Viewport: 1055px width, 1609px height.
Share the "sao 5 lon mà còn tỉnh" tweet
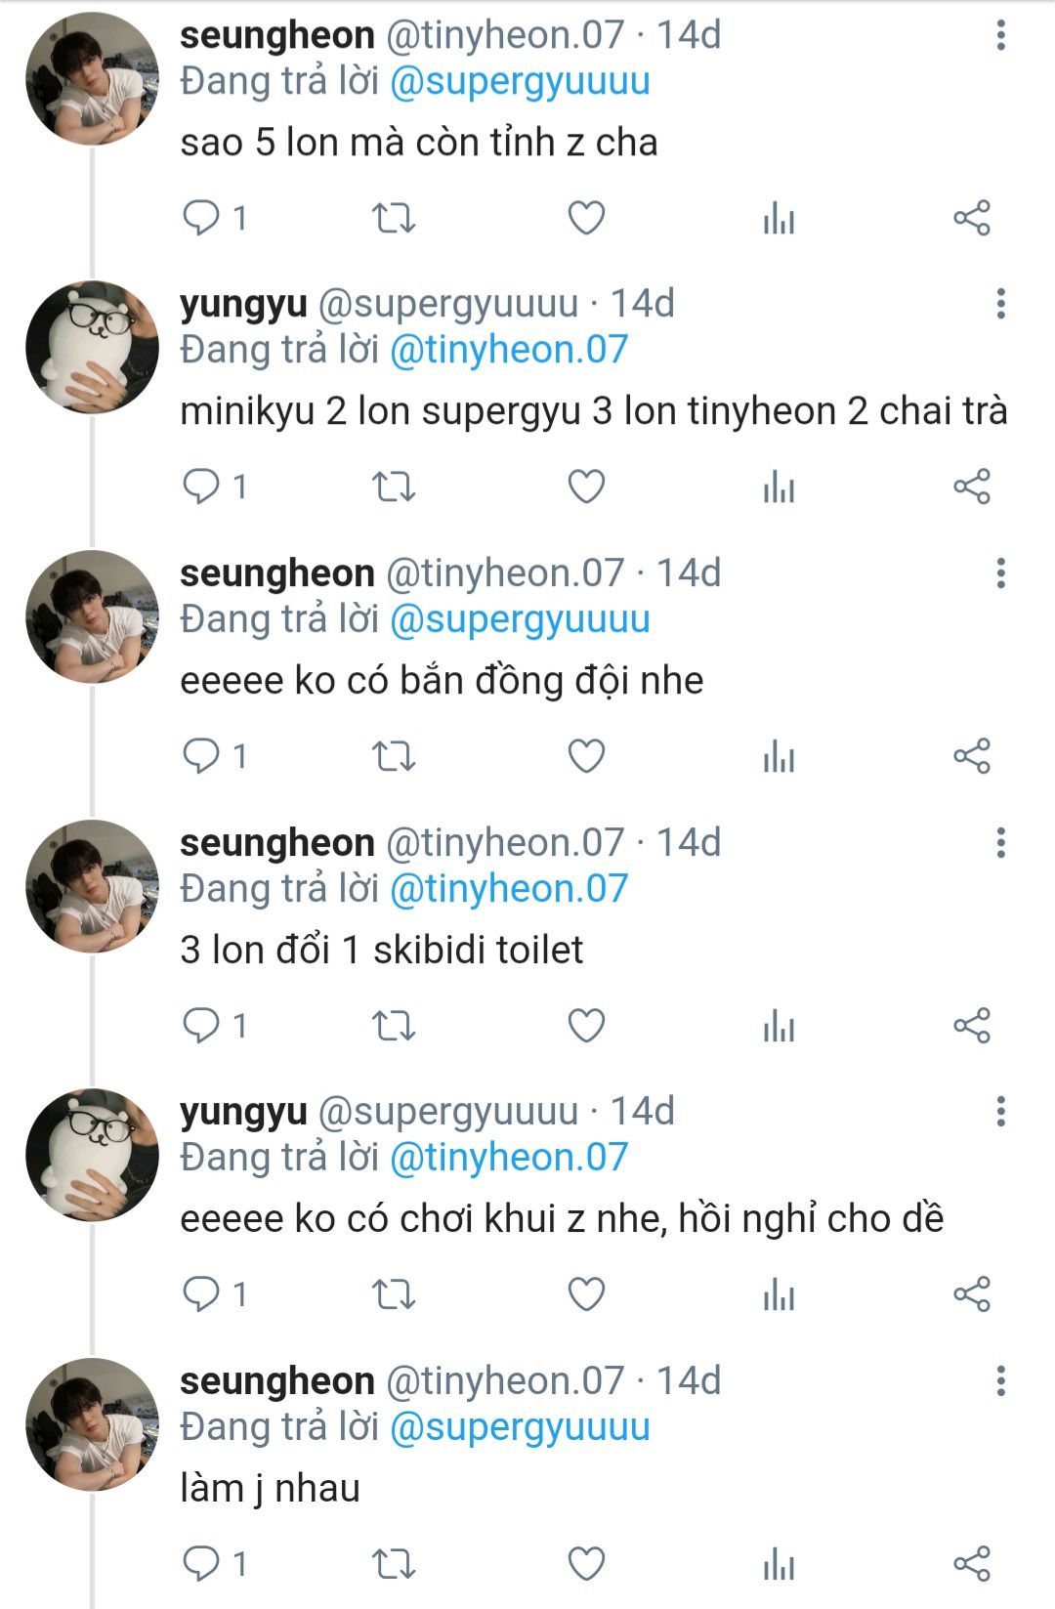(x=972, y=218)
